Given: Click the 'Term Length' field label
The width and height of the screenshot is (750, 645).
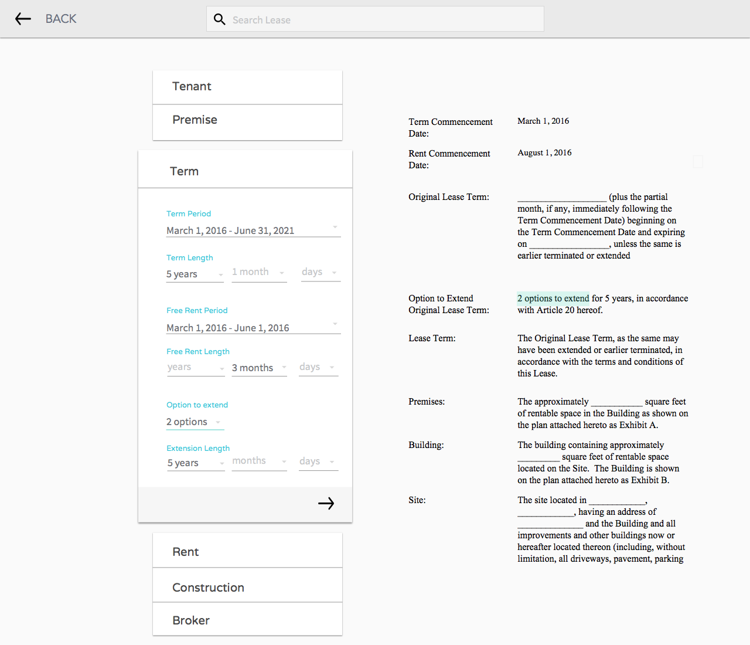Looking at the screenshot, I should coord(190,257).
